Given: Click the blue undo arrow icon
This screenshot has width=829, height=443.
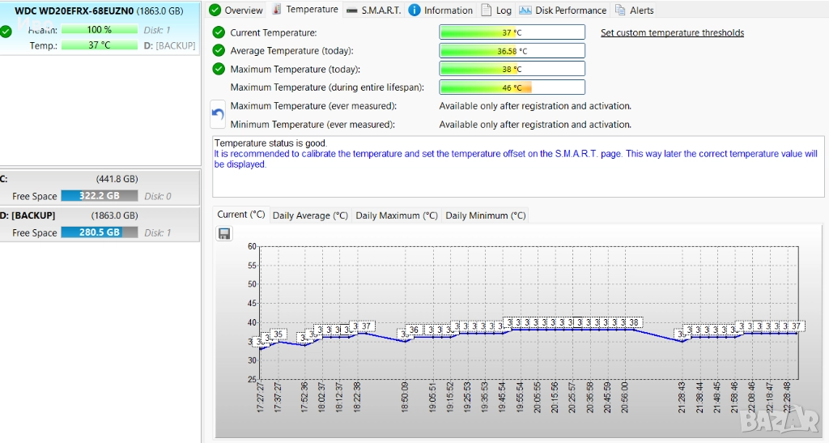Looking at the screenshot, I should 218,115.
